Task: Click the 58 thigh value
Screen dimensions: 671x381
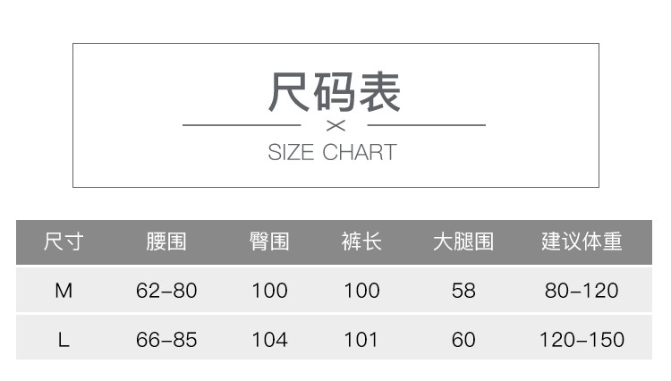Action: pos(463,291)
